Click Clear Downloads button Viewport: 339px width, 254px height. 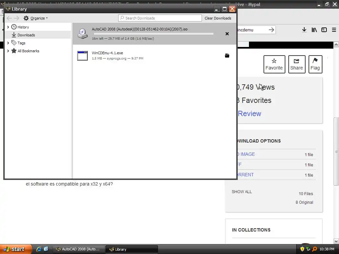tap(218, 18)
